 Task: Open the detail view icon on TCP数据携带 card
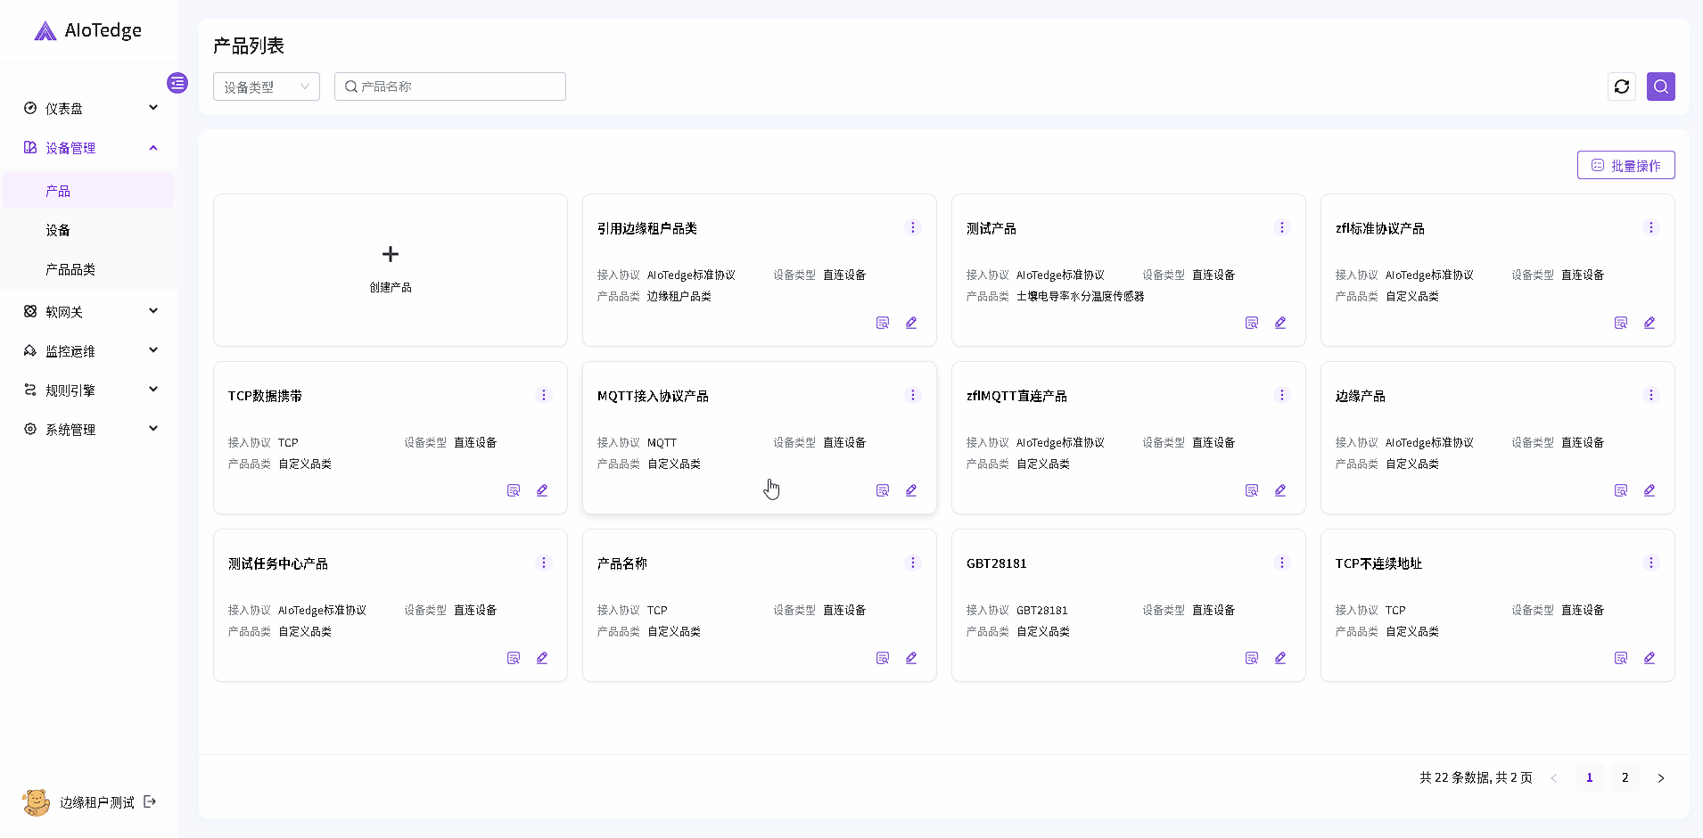tap(514, 490)
